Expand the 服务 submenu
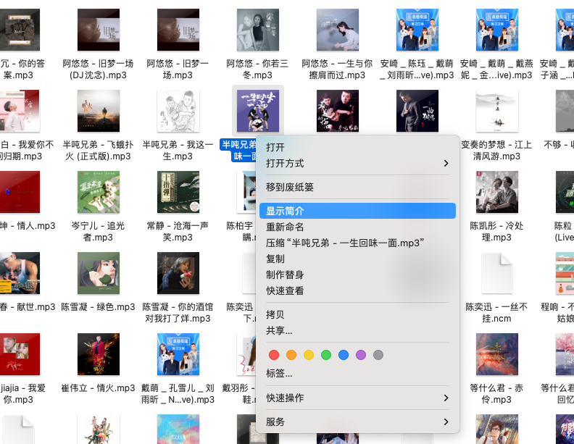Image resolution: width=574 pixels, height=444 pixels. pyautogui.click(x=357, y=422)
